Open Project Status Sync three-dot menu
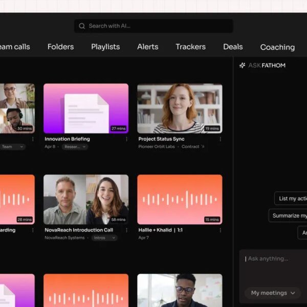 coord(221,139)
